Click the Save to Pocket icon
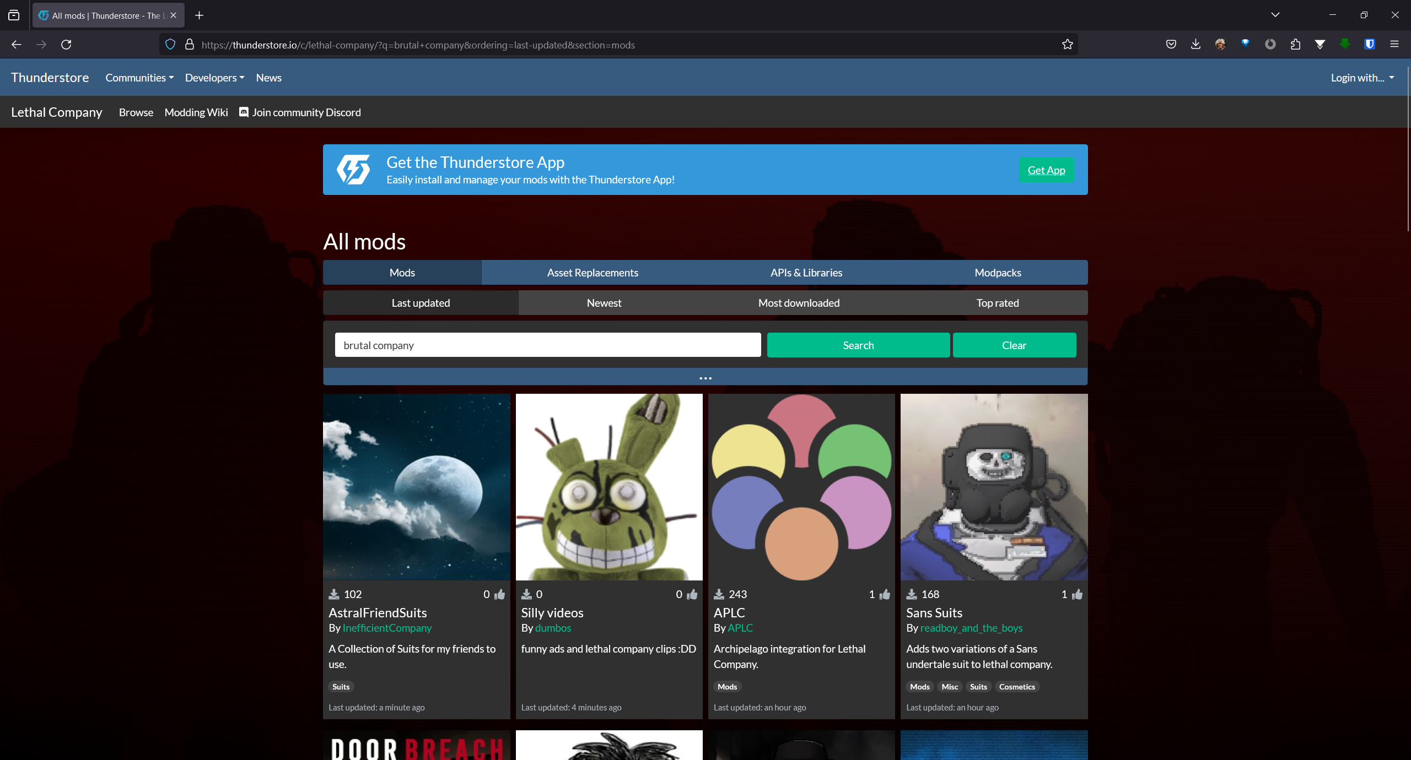1411x760 pixels. (x=1171, y=45)
